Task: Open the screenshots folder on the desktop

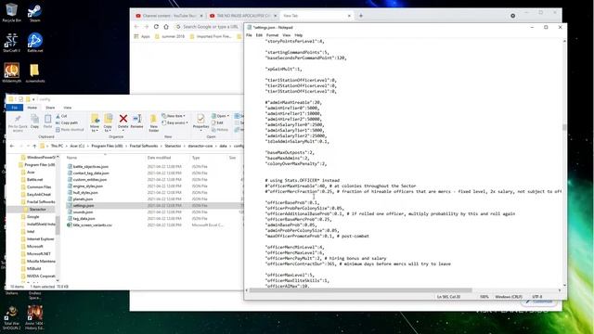Action: 35,72
